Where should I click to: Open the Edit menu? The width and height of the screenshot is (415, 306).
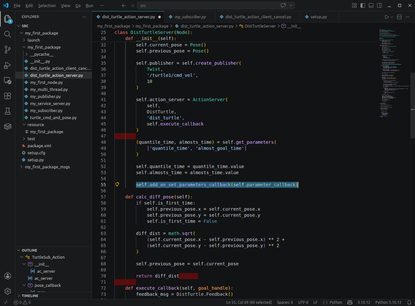[29, 5]
